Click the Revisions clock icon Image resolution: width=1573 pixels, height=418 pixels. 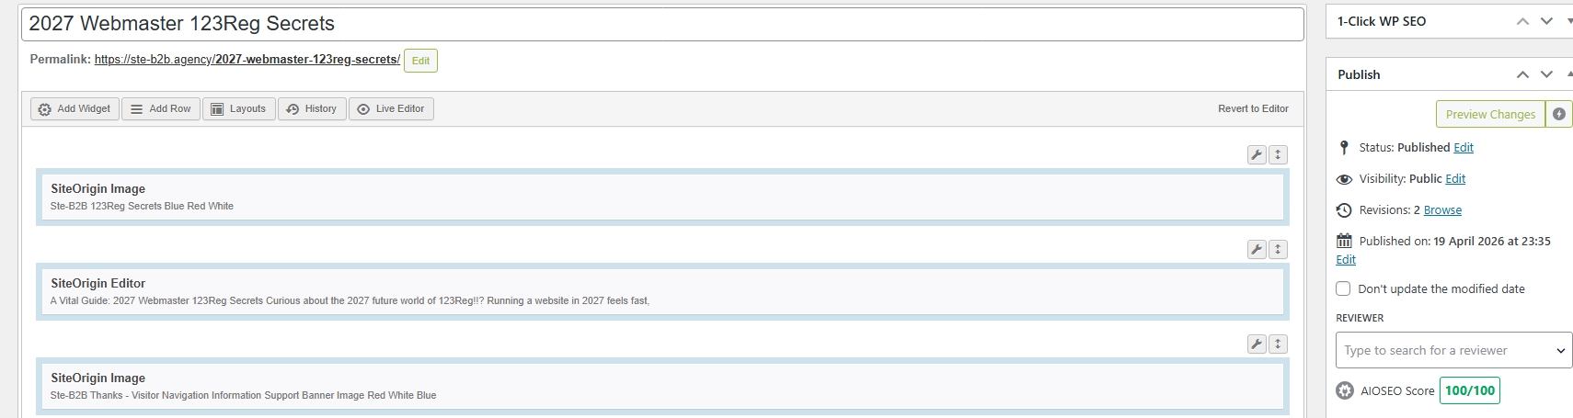1344,210
